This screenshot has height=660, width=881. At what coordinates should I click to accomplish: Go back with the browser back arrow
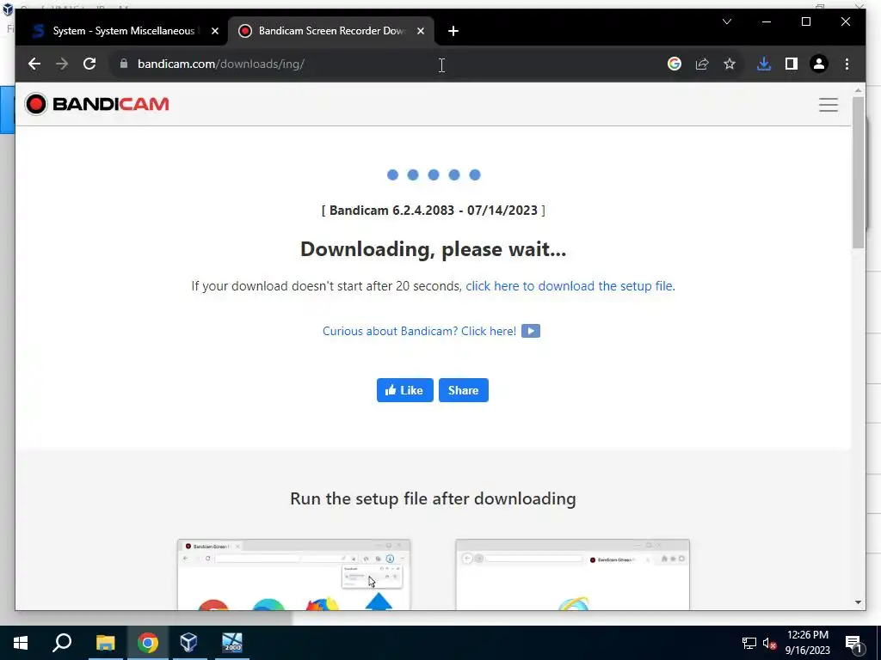[x=34, y=64]
